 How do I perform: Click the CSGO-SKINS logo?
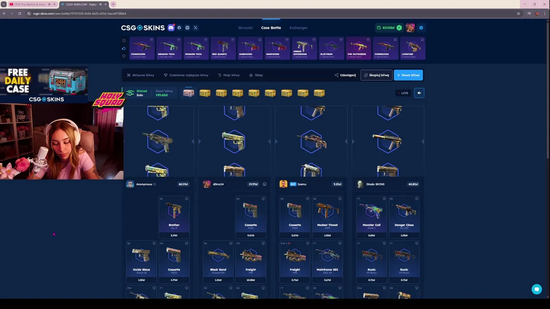click(143, 27)
